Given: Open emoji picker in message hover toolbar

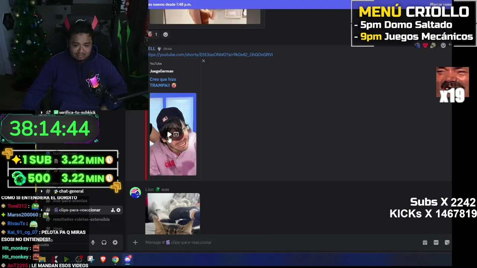Looking at the screenshot, I should (x=443, y=45).
